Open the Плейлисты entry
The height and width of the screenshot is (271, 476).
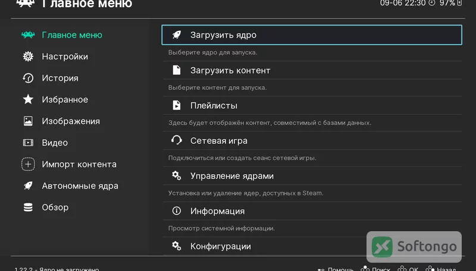(312, 106)
